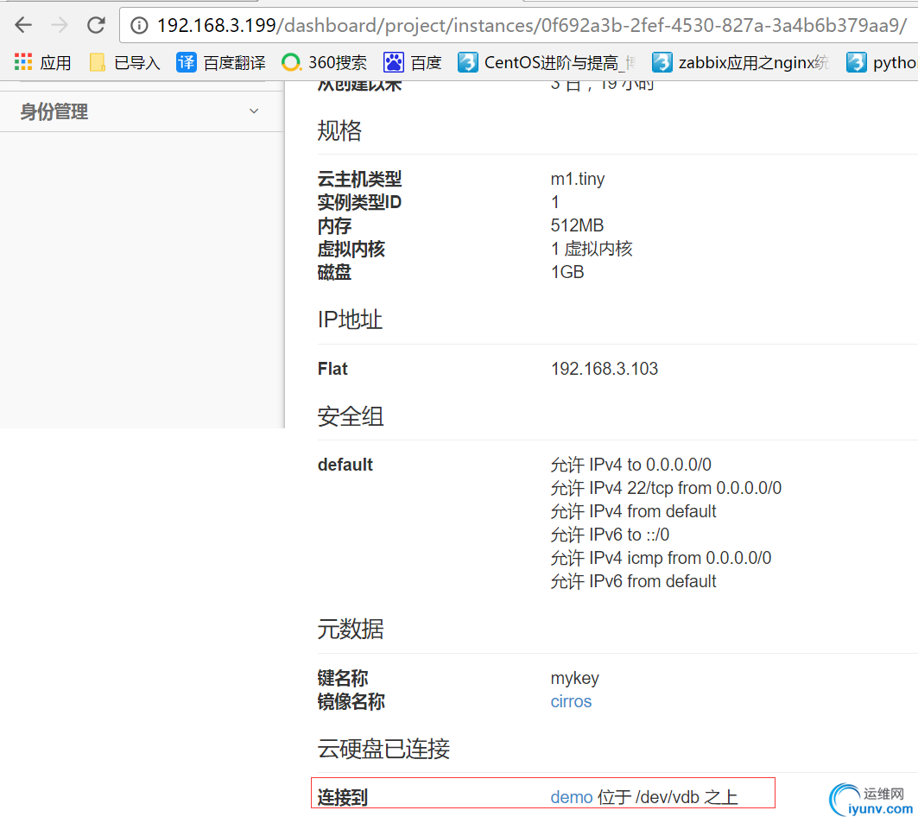918x823 pixels.
Task: Open the python bookmark at right
Action: click(882, 62)
